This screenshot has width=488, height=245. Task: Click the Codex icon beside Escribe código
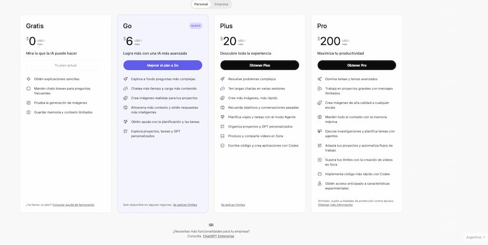[223, 146]
